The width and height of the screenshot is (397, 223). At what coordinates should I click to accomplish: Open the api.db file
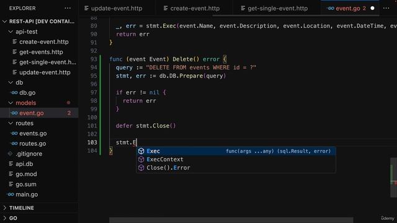[39, 164]
